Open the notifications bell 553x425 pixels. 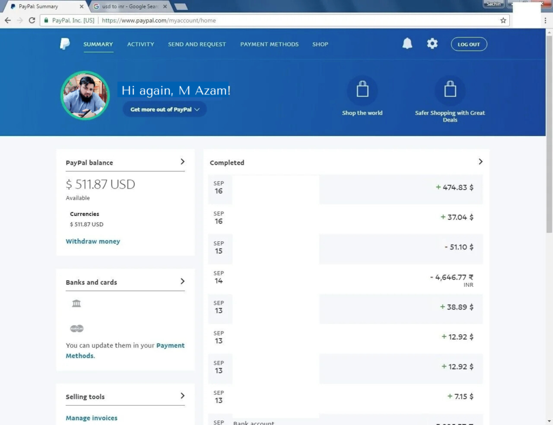(x=407, y=44)
